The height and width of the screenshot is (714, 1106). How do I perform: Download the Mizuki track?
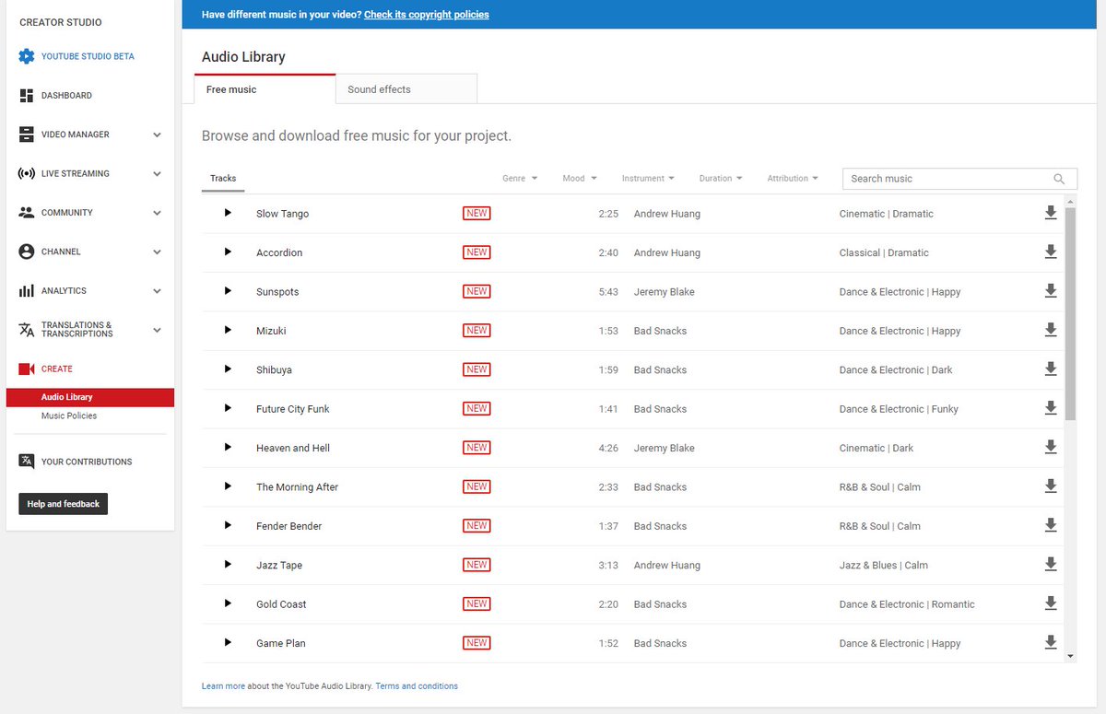coord(1050,330)
